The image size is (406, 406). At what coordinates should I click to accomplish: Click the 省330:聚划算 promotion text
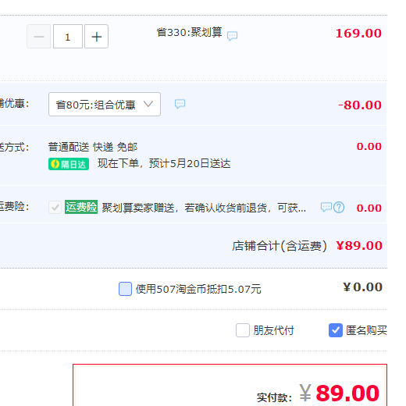(189, 33)
